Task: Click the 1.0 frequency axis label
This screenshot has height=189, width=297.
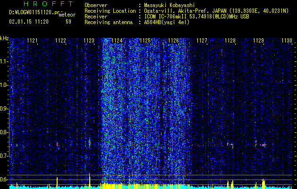Action: (x=4, y=85)
